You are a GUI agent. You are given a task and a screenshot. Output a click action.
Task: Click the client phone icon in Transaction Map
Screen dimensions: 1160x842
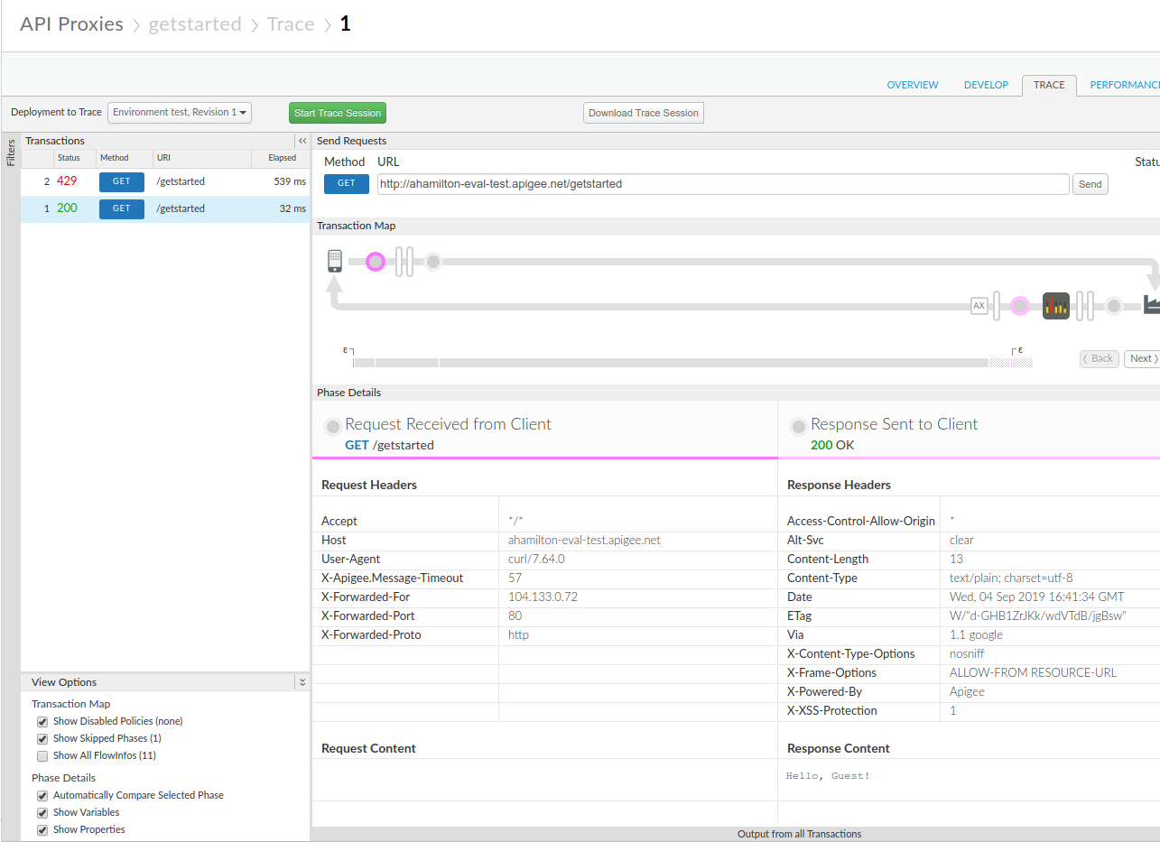335,262
